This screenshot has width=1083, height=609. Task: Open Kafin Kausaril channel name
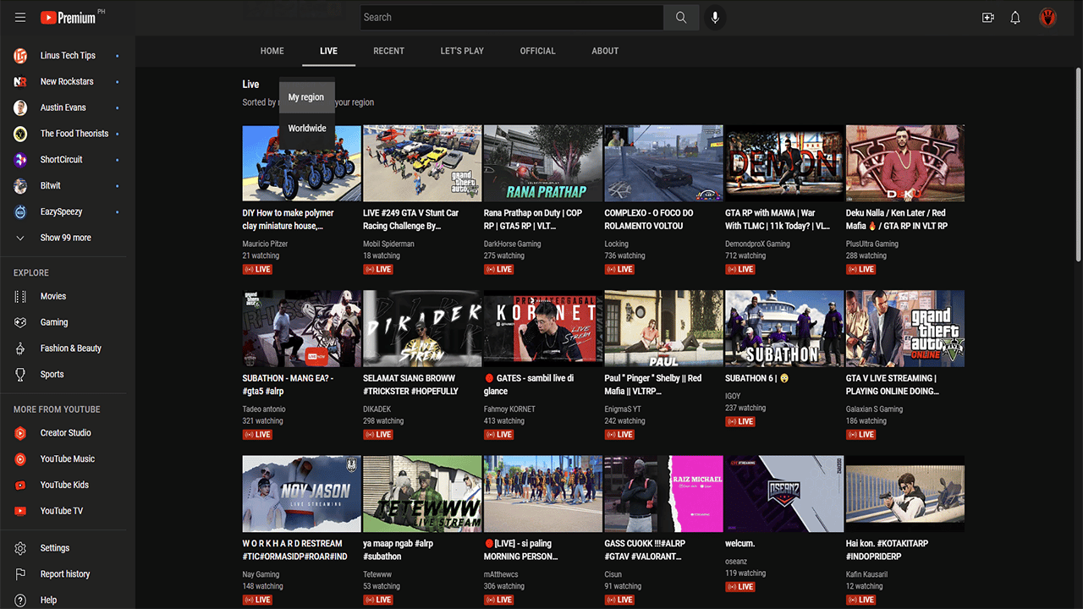866,575
